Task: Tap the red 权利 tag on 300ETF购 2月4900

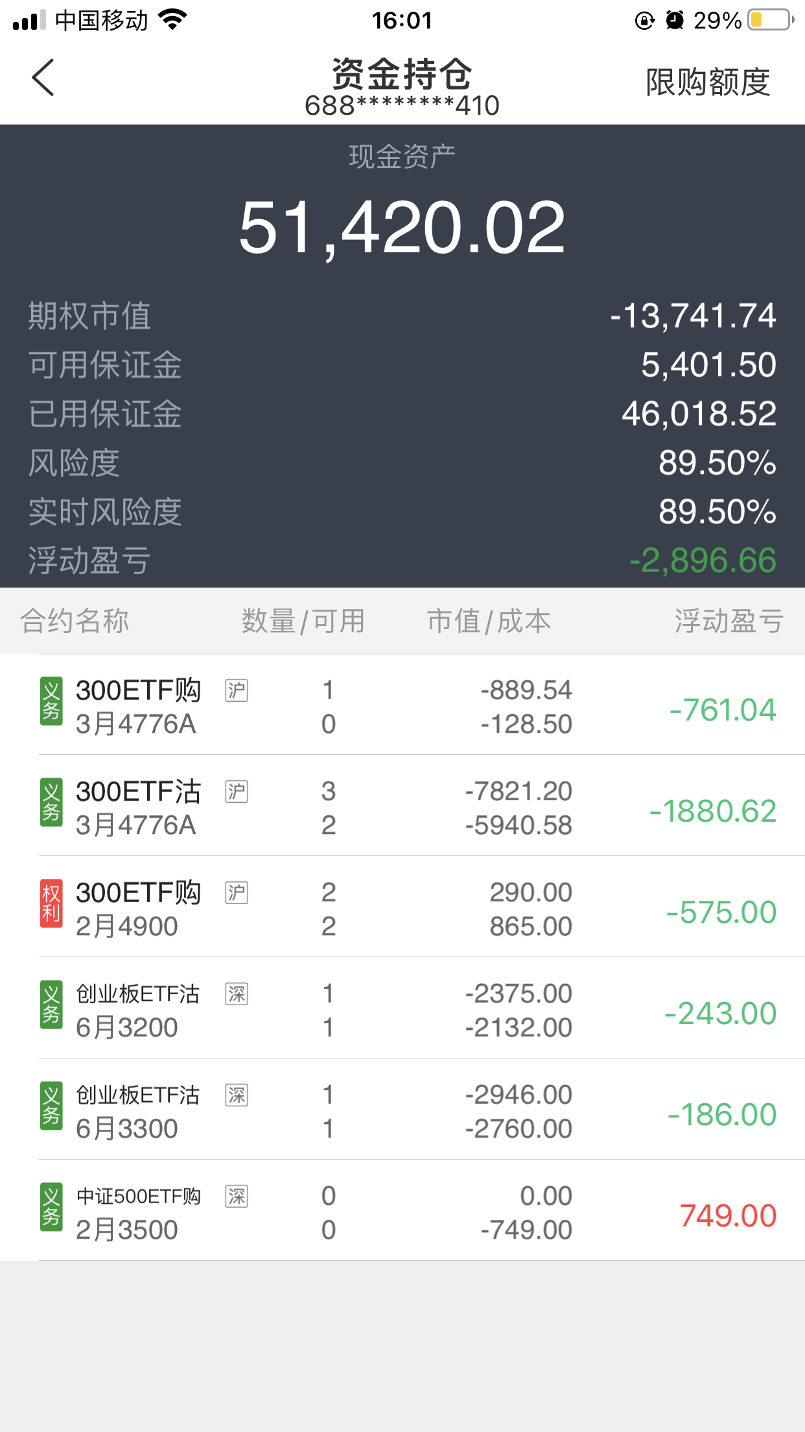Action: [51, 903]
